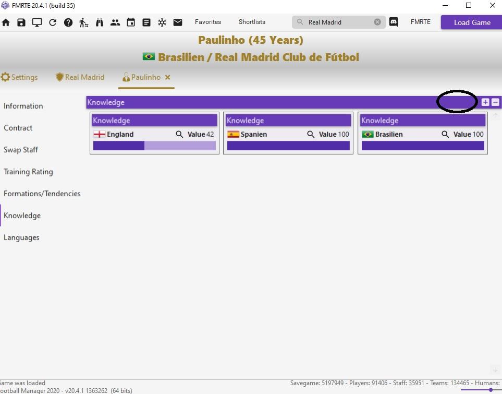
Task: Add a new knowledge entry with plus
Action: [485, 102]
